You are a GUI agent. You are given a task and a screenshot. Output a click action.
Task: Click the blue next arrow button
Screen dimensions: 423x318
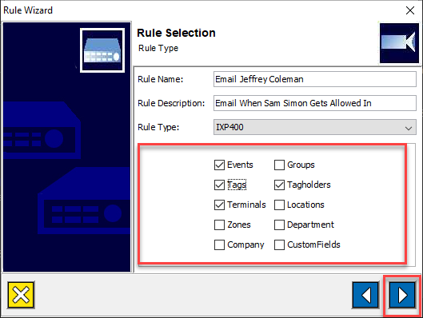pyautogui.click(x=402, y=295)
